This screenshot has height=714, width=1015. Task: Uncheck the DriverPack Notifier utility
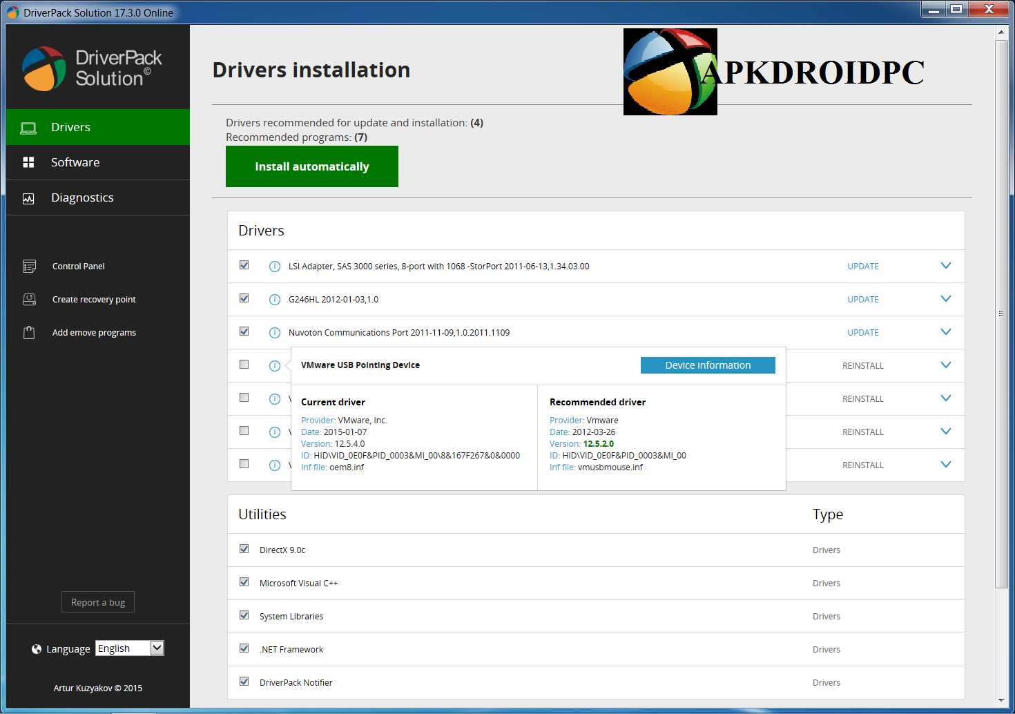(x=244, y=682)
